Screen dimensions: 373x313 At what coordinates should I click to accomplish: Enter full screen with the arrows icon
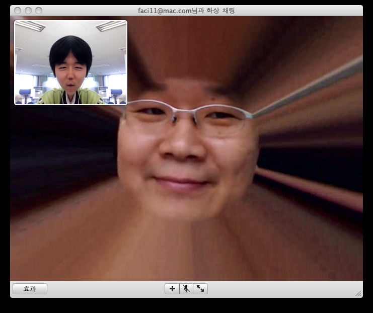click(200, 289)
